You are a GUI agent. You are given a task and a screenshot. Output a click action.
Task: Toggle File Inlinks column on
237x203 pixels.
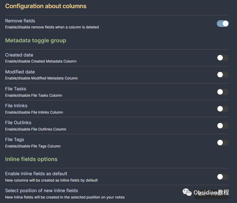click(x=223, y=109)
